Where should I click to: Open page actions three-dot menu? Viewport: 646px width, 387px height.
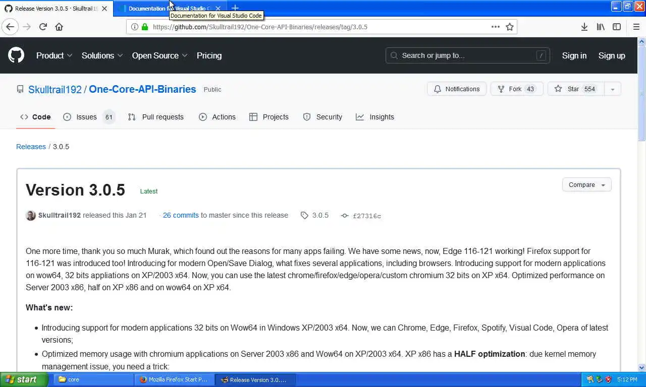(496, 27)
